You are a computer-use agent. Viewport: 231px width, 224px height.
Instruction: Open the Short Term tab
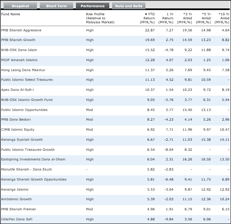(x=56, y=6)
